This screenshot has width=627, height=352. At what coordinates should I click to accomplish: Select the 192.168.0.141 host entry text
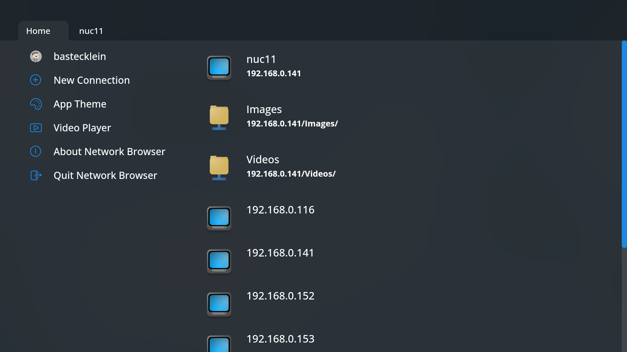[x=280, y=253]
